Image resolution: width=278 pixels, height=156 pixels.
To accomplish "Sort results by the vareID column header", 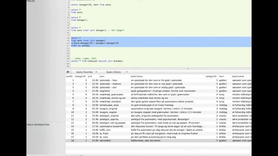I will 69,76.
